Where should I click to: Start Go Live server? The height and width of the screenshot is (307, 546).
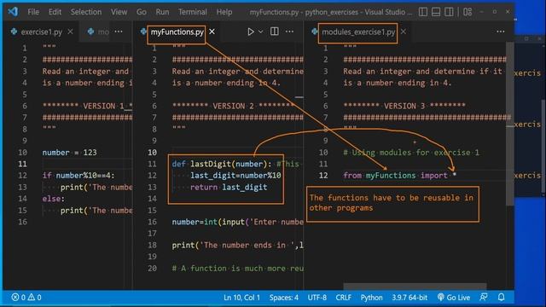454,298
